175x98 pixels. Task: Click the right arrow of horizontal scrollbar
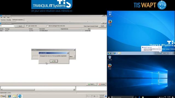[x=74, y=90]
